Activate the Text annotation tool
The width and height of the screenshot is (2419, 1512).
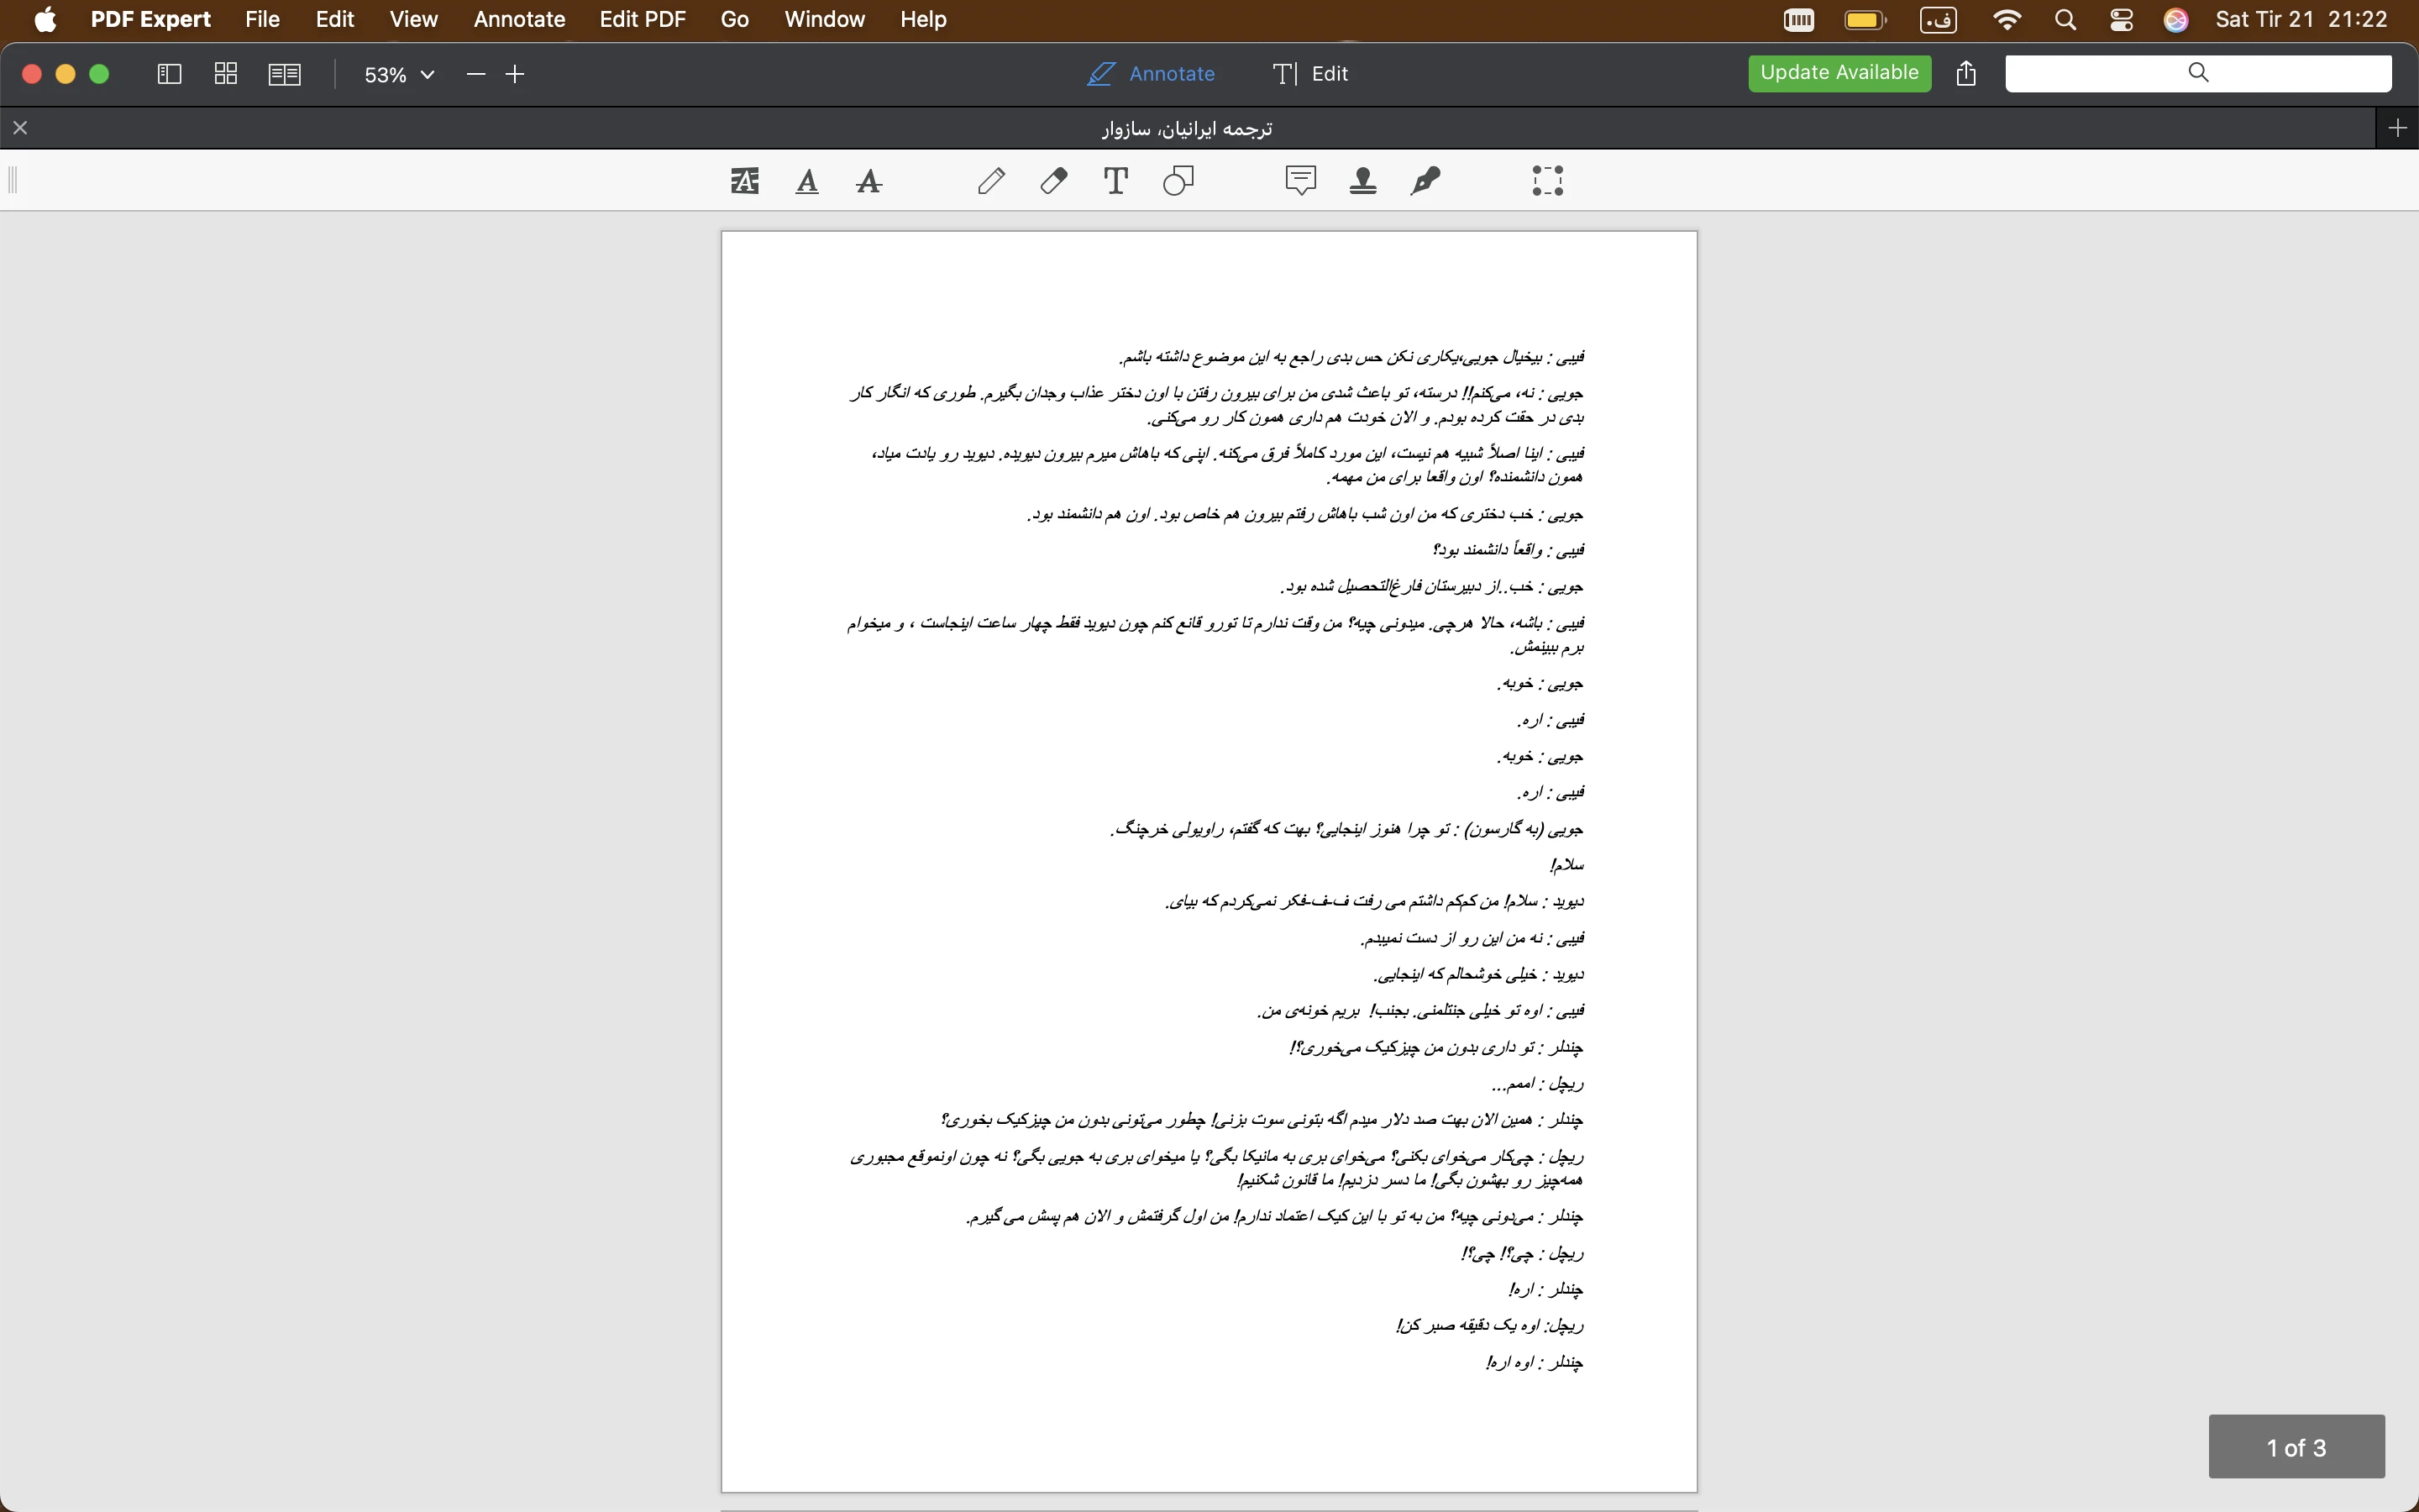1115,181
